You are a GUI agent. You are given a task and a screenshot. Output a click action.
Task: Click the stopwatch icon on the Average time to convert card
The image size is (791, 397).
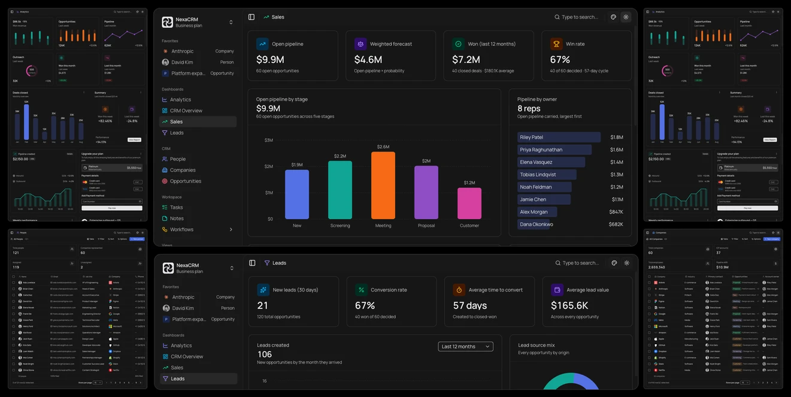[x=459, y=290]
